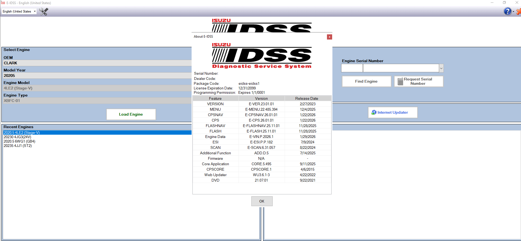Viewport: 521px width, 241px height.
Task: Click version cell CPSCORE.1
Action: pyautogui.click(x=261, y=169)
